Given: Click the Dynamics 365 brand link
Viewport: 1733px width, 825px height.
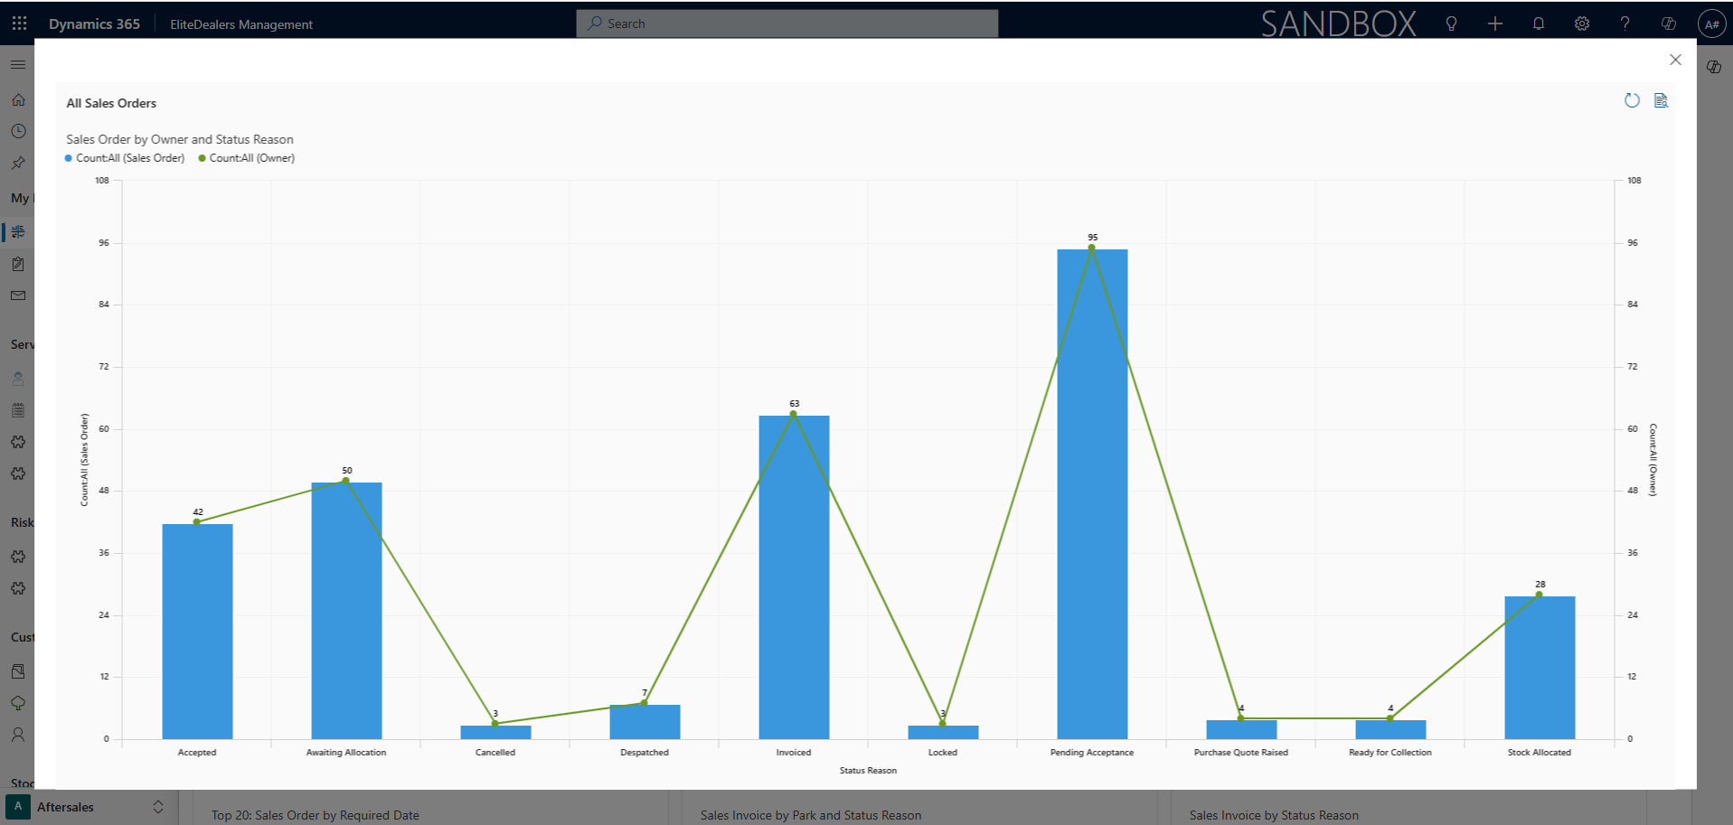Looking at the screenshot, I should pyautogui.click(x=94, y=24).
